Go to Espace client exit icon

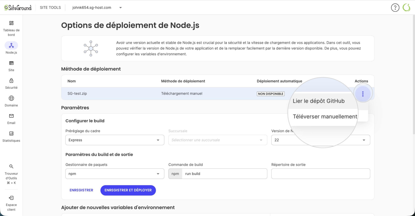pyautogui.click(x=11, y=198)
